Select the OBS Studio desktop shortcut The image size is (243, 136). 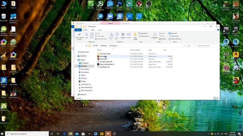click(148, 4)
